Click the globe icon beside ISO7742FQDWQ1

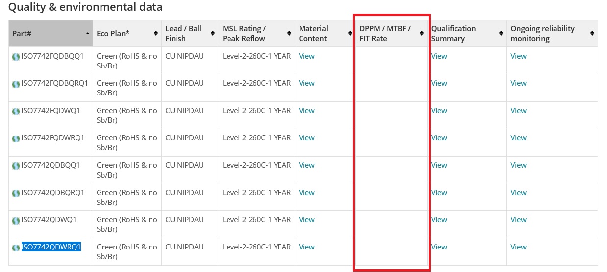(x=16, y=111)
